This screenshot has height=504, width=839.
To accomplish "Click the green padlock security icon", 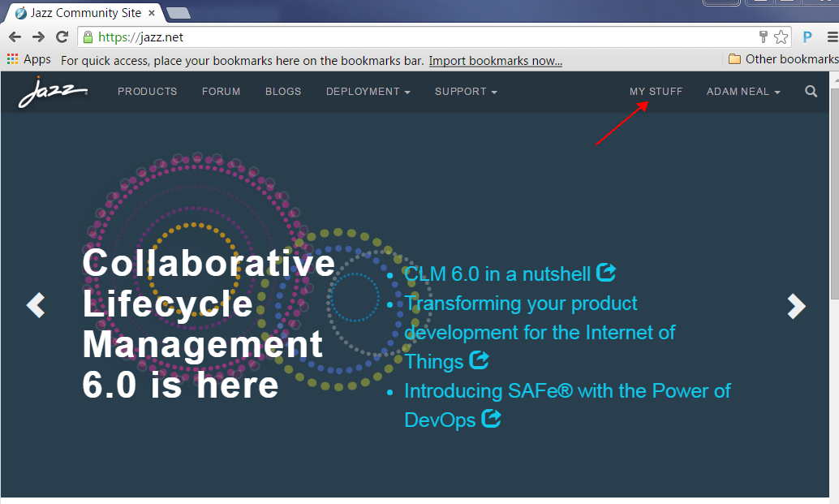I will click(x=88, y=37).
